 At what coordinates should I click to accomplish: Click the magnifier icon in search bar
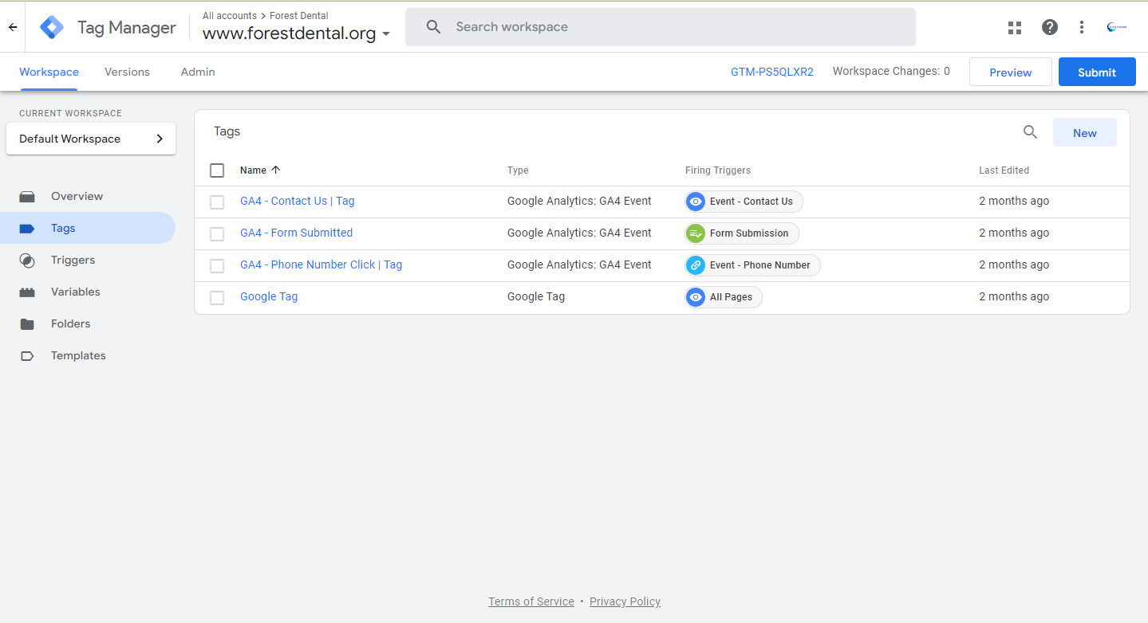pos(433,27)
